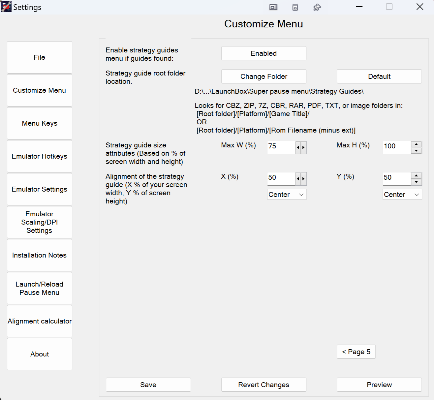This screenshot has width=434, height=400.
Task: Decrease Y (%) with down arrow
Action: 417,182
